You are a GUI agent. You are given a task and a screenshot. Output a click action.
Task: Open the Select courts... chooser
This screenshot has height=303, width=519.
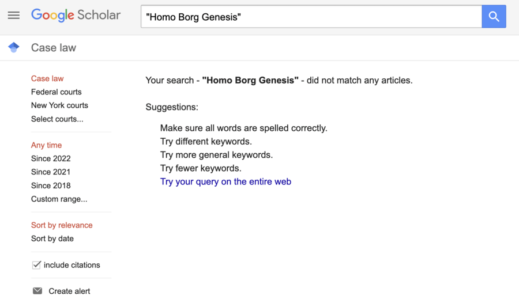click(x=57, y=119)
